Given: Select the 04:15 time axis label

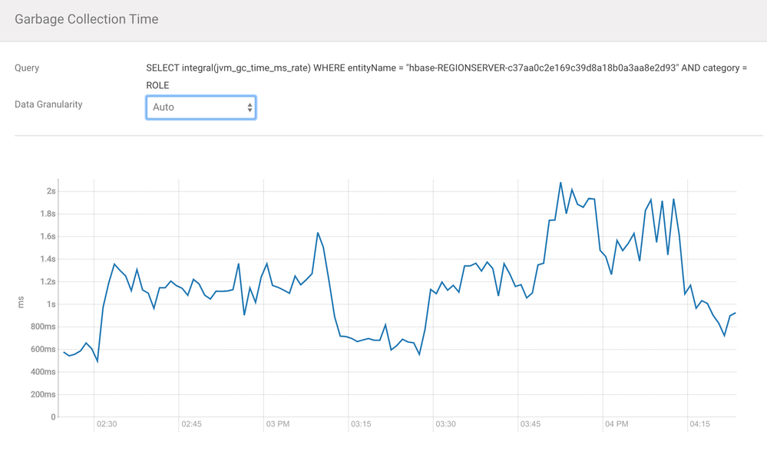Looking at the screenshot, I should [x=701, y=424].
